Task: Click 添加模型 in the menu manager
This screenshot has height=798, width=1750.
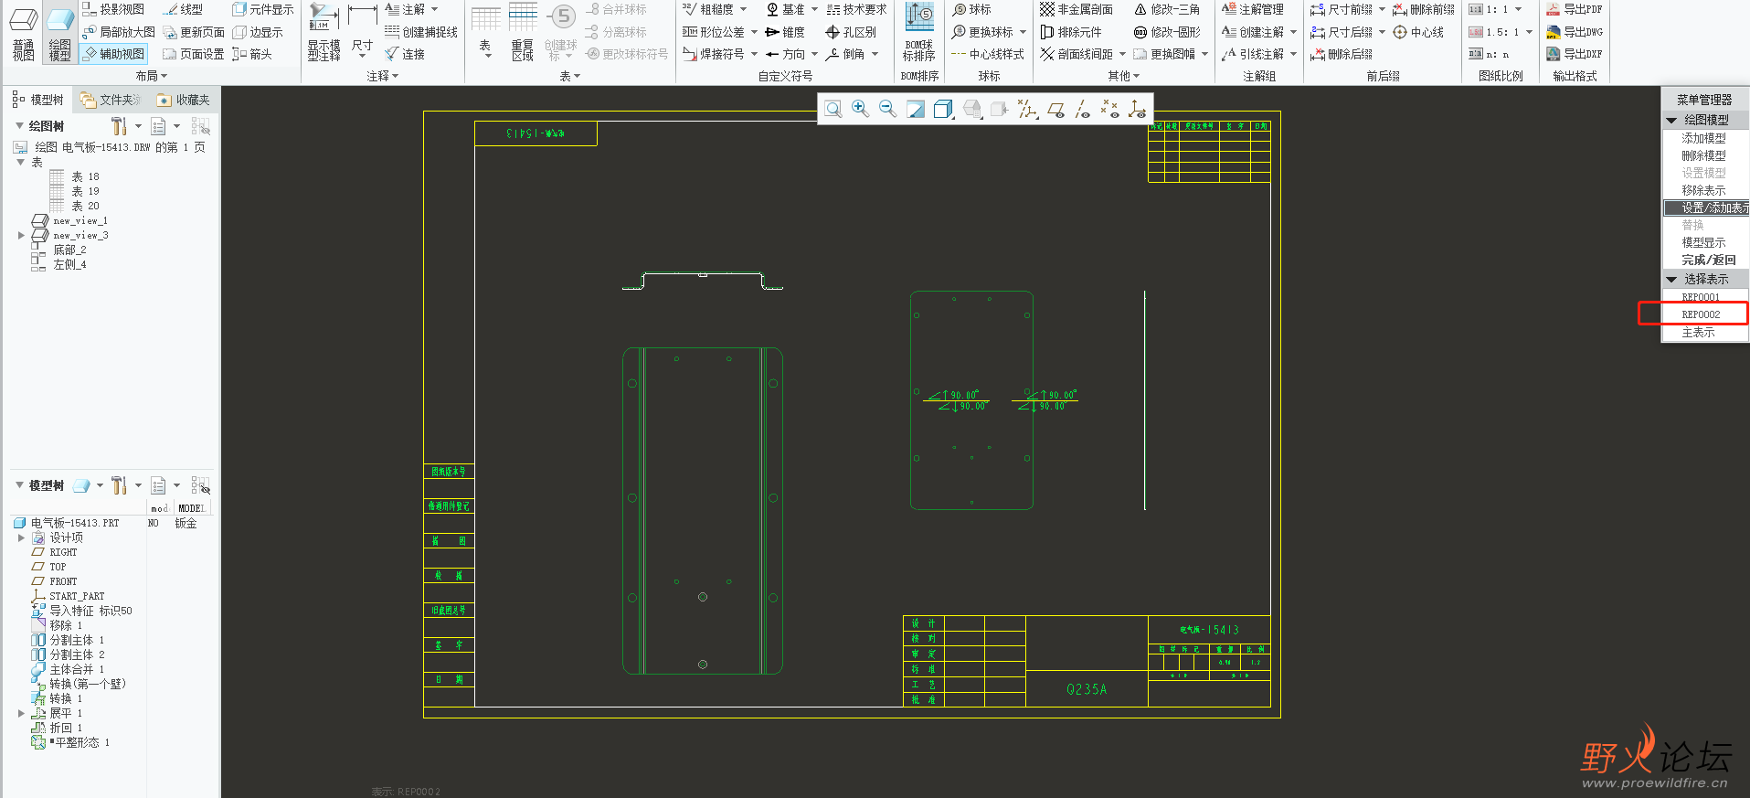Action: click(x=1703, y=138)
